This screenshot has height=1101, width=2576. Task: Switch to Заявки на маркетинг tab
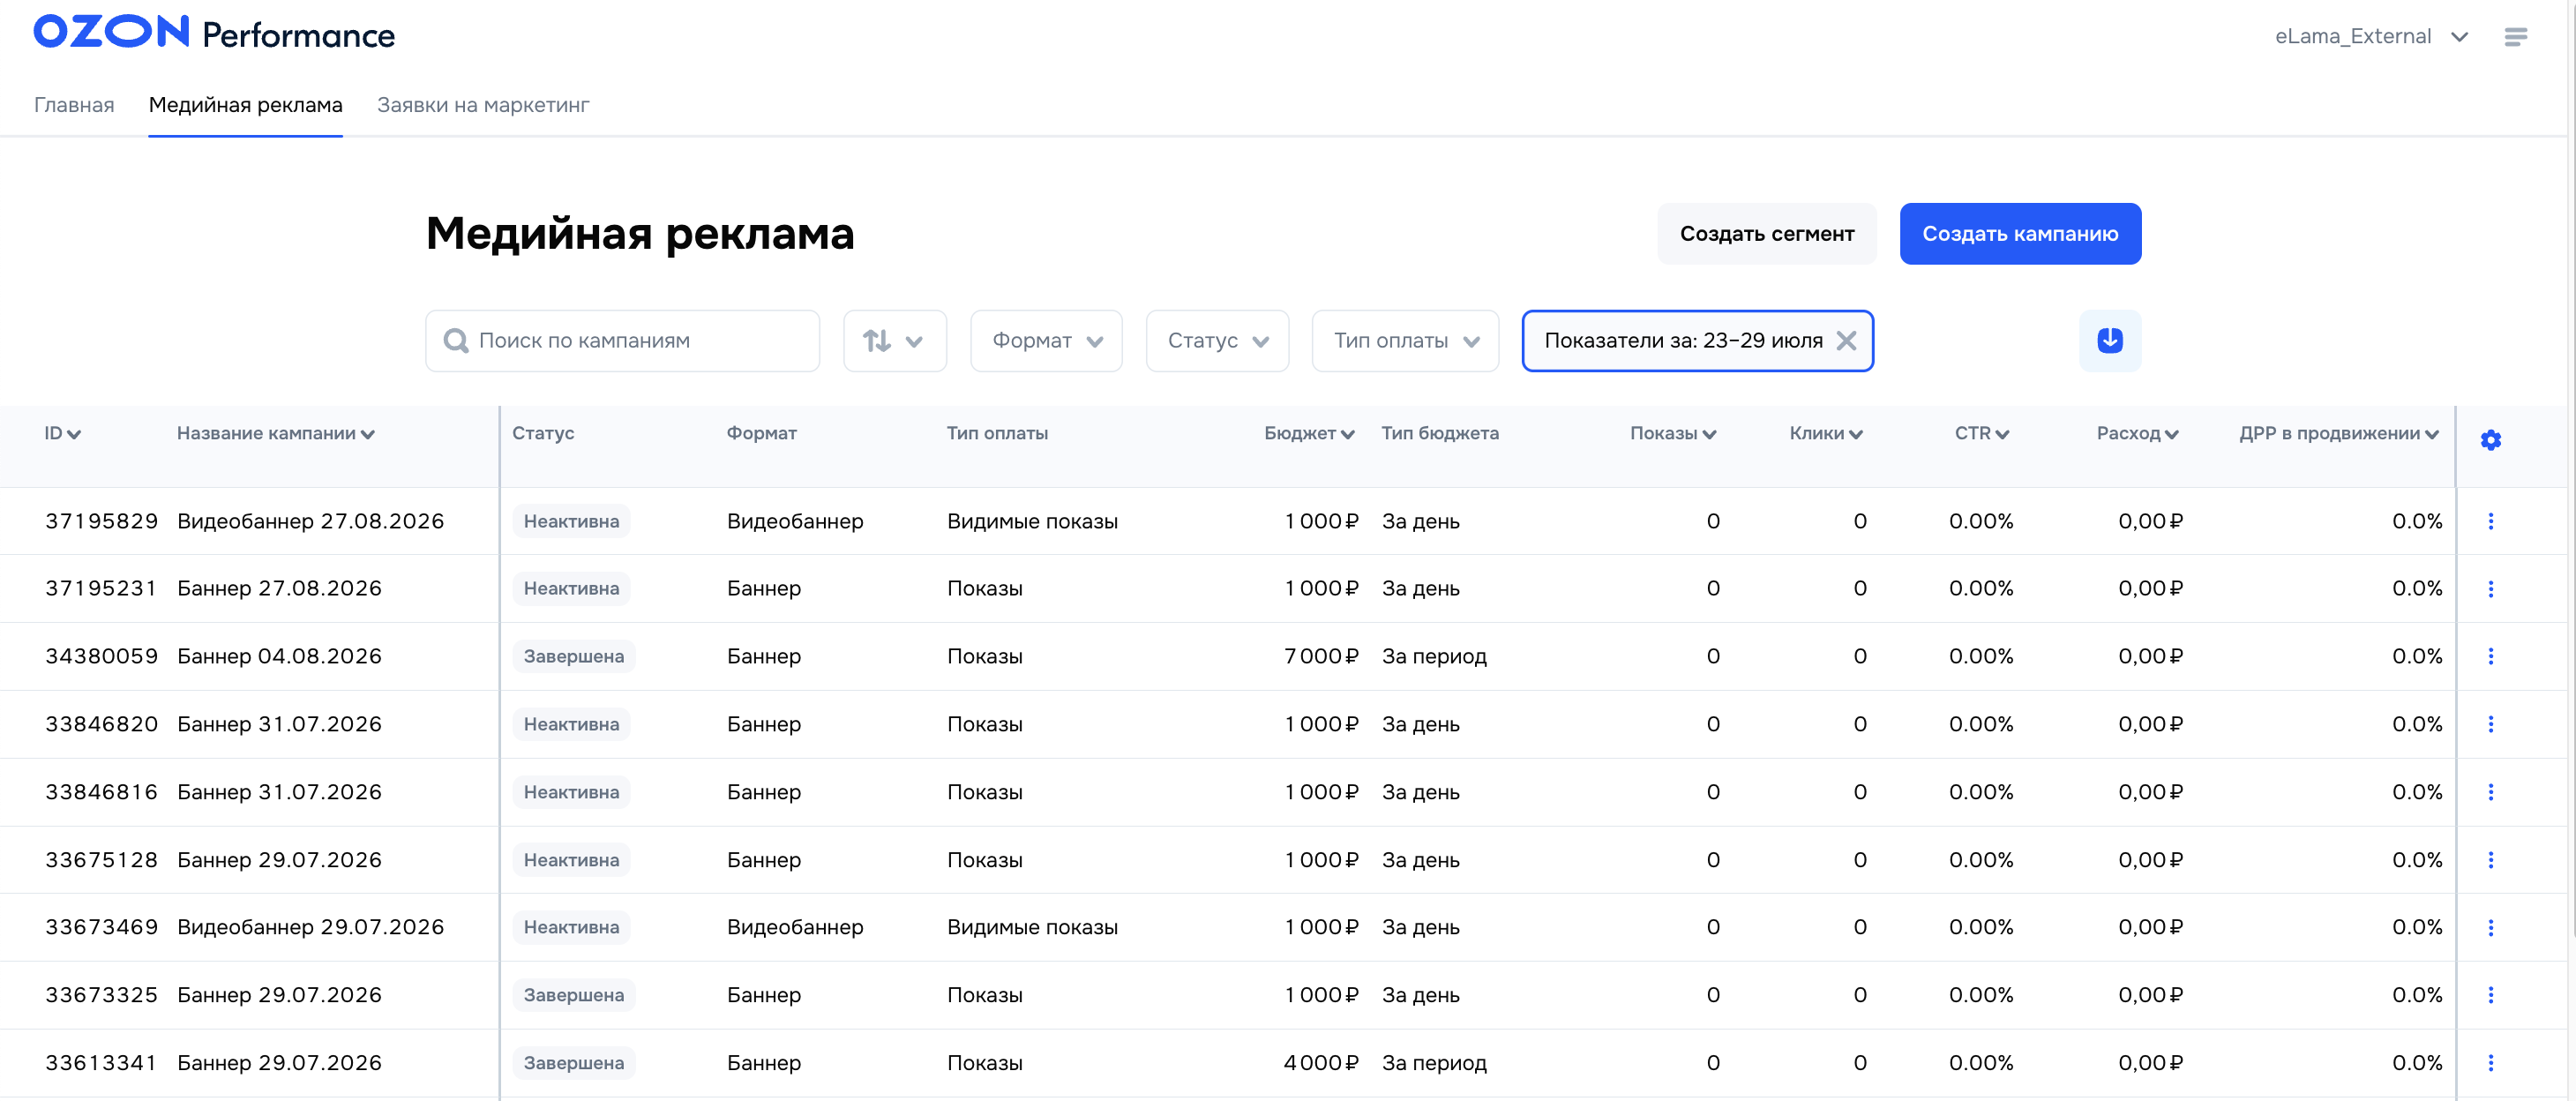(x=483, y=105)
